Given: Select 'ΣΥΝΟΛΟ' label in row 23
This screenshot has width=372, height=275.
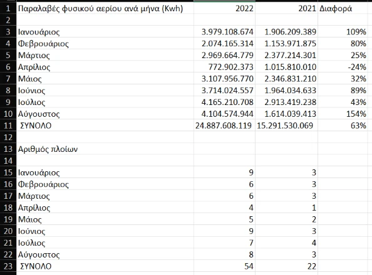Looking at the screenshot, I should tap(36, 266).
